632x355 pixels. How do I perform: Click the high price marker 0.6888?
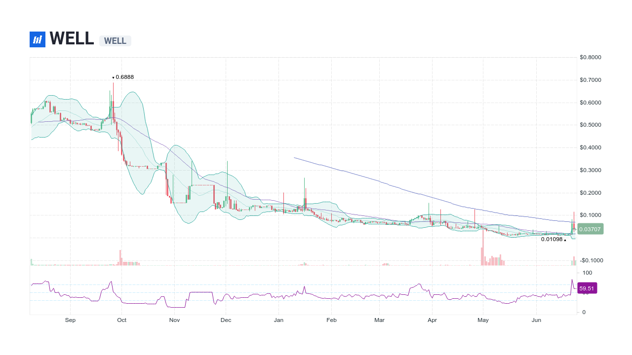[123, 77]
